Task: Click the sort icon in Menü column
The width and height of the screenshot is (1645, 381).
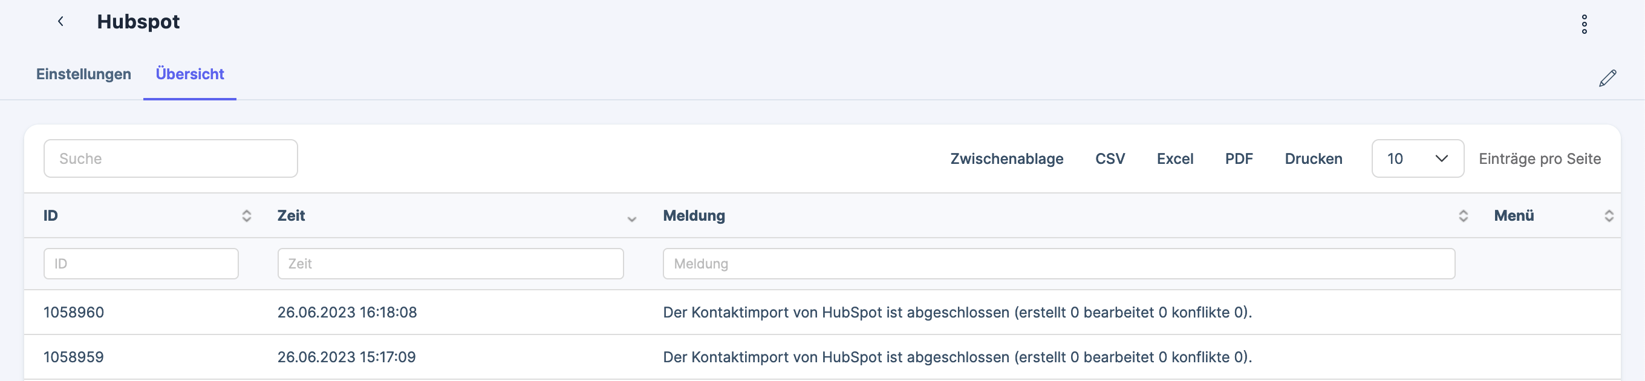Action: [1610, 216]
